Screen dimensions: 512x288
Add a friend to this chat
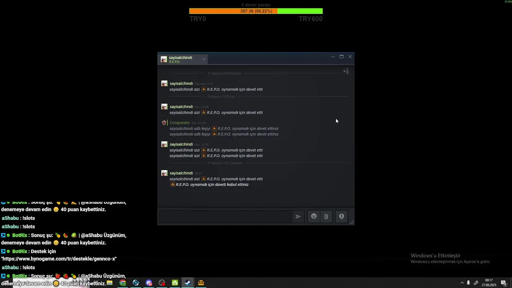coord(346,71)
